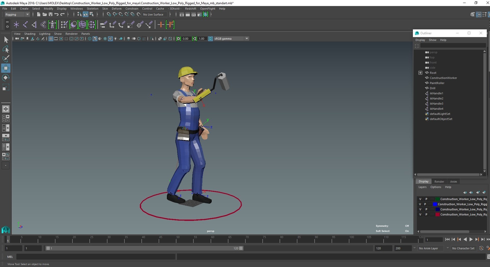Select the Paint Skin Weights tool
Screen dimensions: 490x267
64,25
